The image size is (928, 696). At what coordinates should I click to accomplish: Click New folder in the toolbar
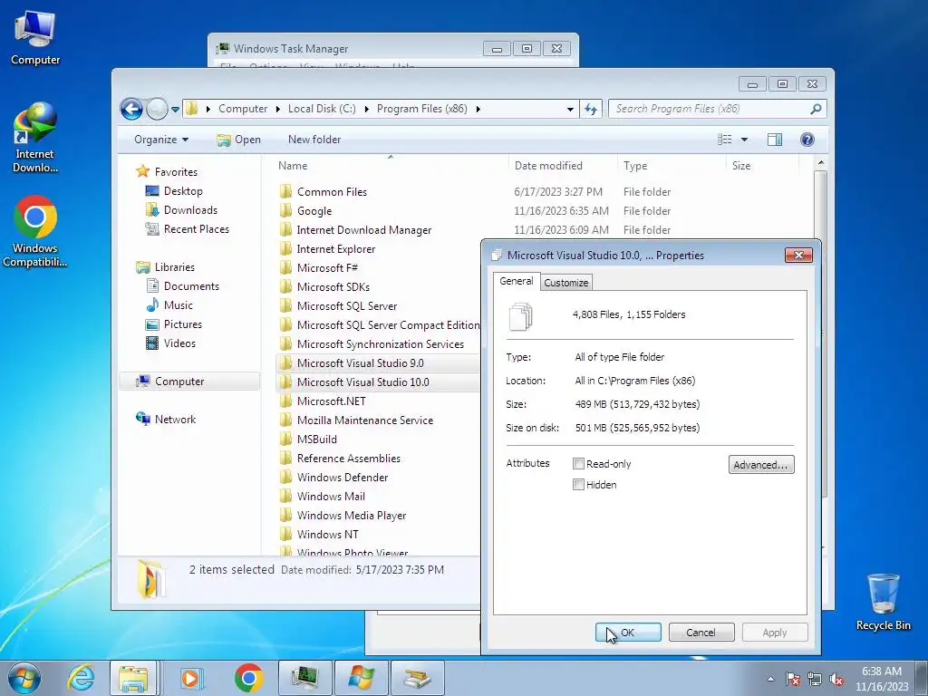pos(314,140)
